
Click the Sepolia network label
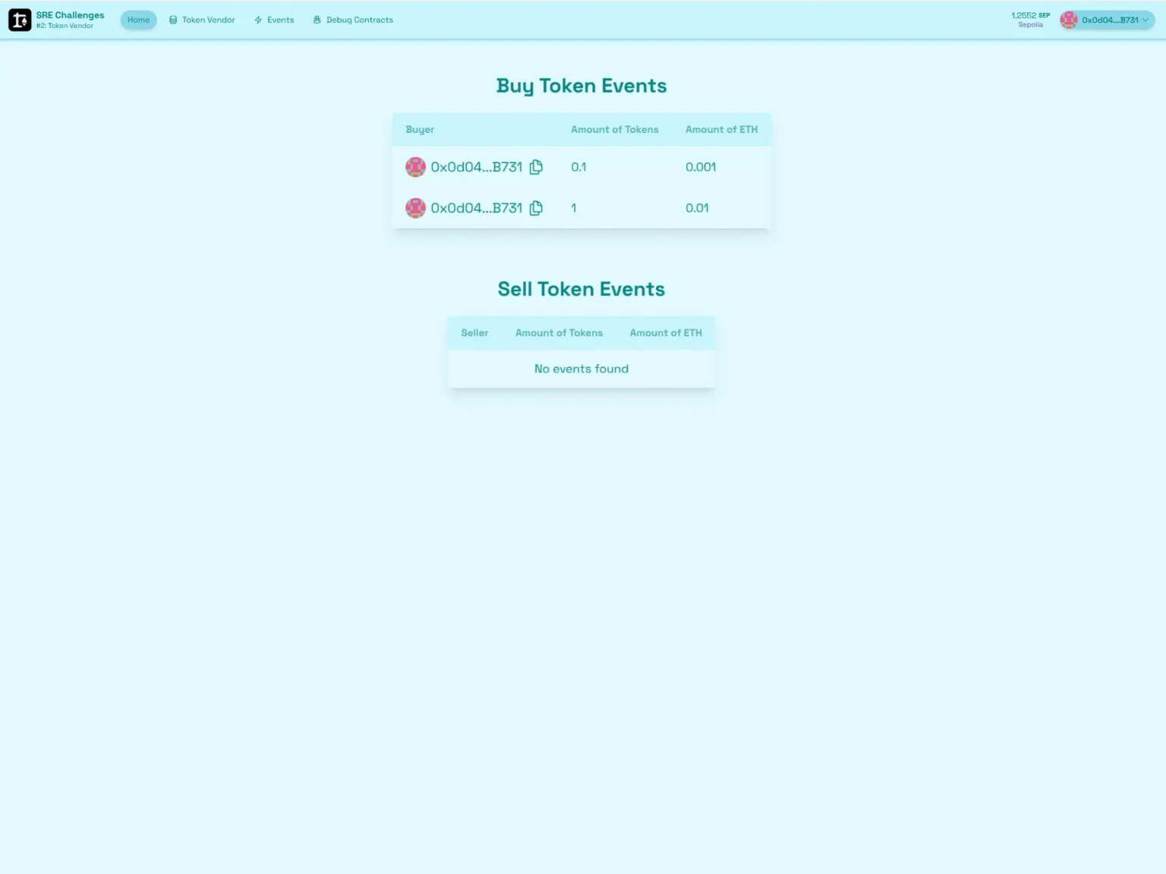pos(1030,24)
